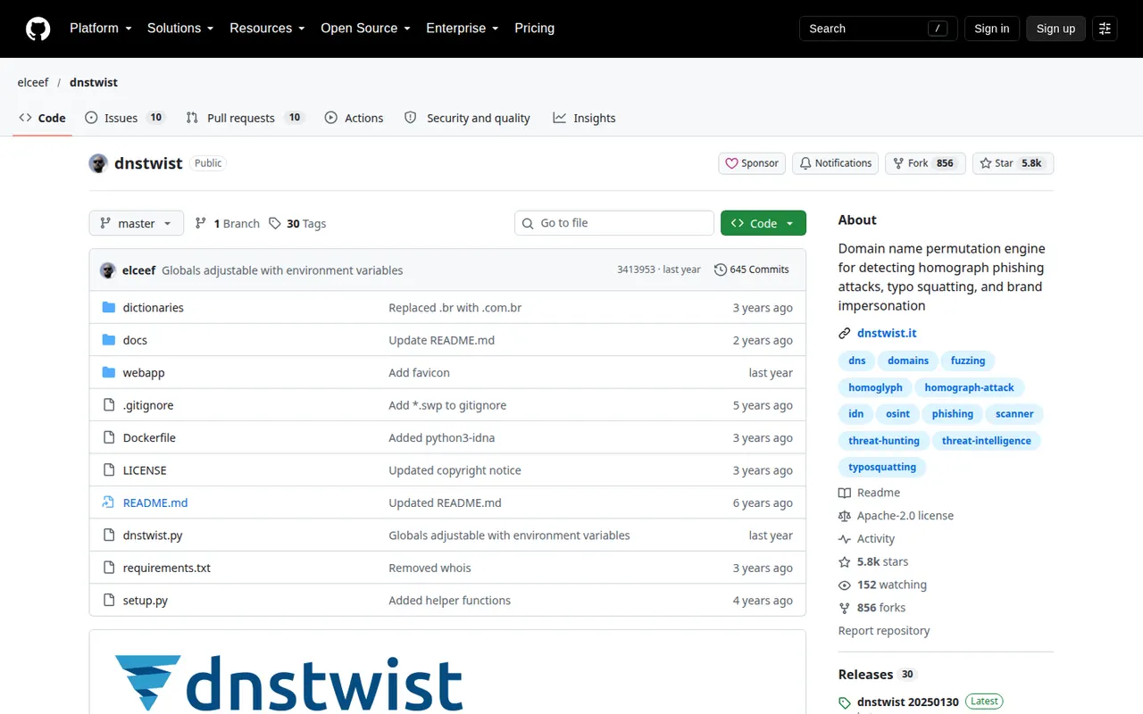Switch to the Insights tab
The image size is (1143, 714).
(584, 118)
